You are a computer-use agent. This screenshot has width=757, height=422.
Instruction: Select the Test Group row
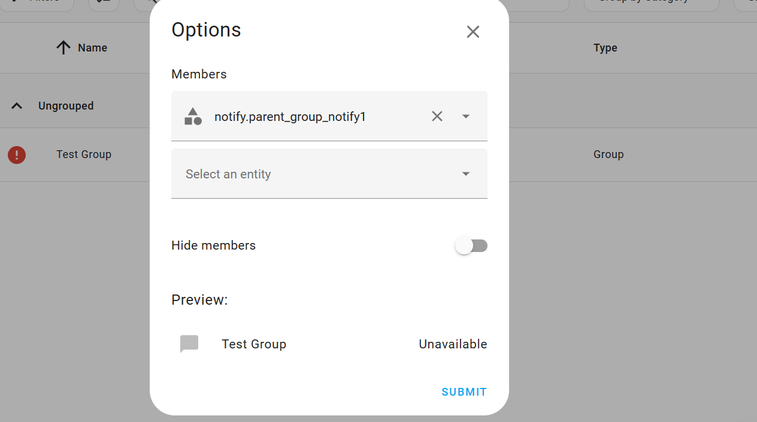(84, 154)
